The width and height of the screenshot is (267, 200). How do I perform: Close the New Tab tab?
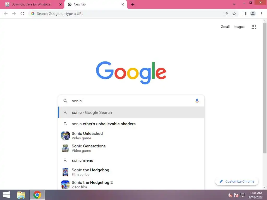coord(123,4)
